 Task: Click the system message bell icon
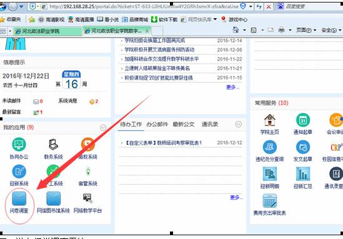(92, 102)
